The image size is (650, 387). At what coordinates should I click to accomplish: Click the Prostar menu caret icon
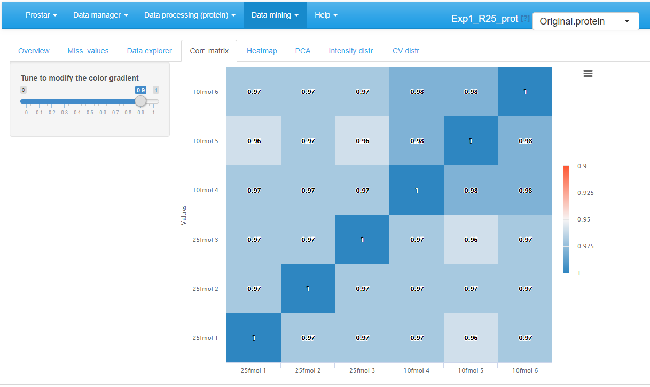pos(56,15)
